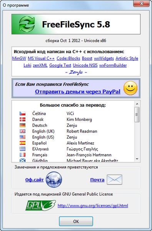Click the translators list scroll up arrow
Image resolution: width=152 pixels, height=231 pixels.
pos(137,104)
